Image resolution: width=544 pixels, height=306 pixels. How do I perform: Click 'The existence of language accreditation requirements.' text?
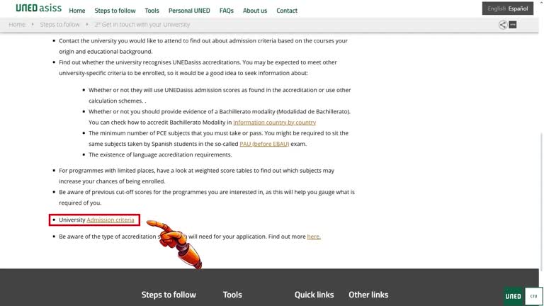(x=160, y=154)
